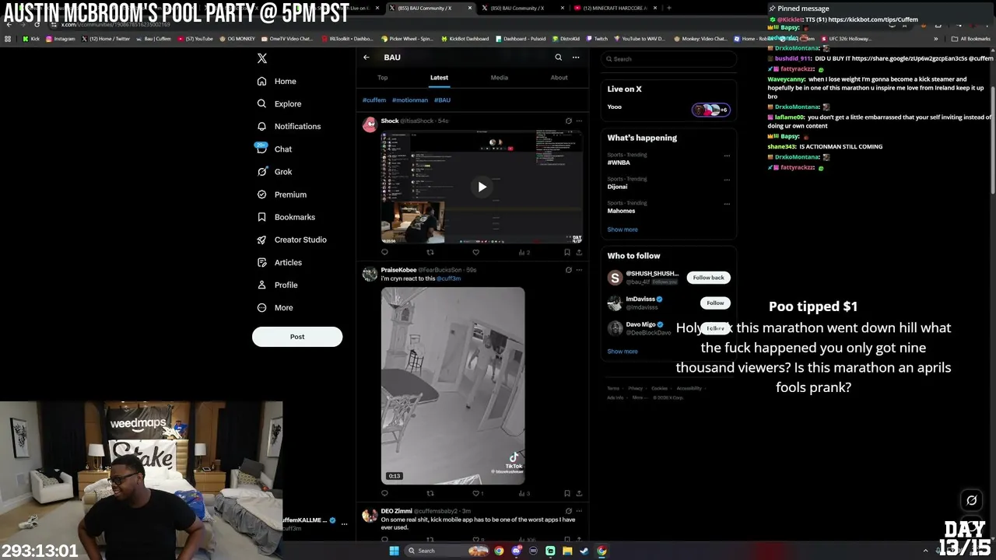Open the #BAU hashtag
Image resolution: width=996 pixels, height=560 pixels.
tap(442, 100)
